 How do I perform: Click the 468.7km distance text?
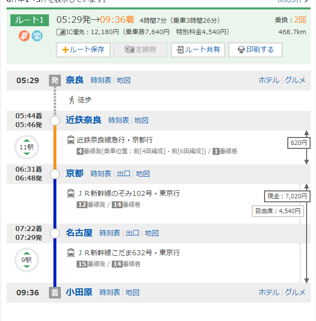click(x=292, y=32)
